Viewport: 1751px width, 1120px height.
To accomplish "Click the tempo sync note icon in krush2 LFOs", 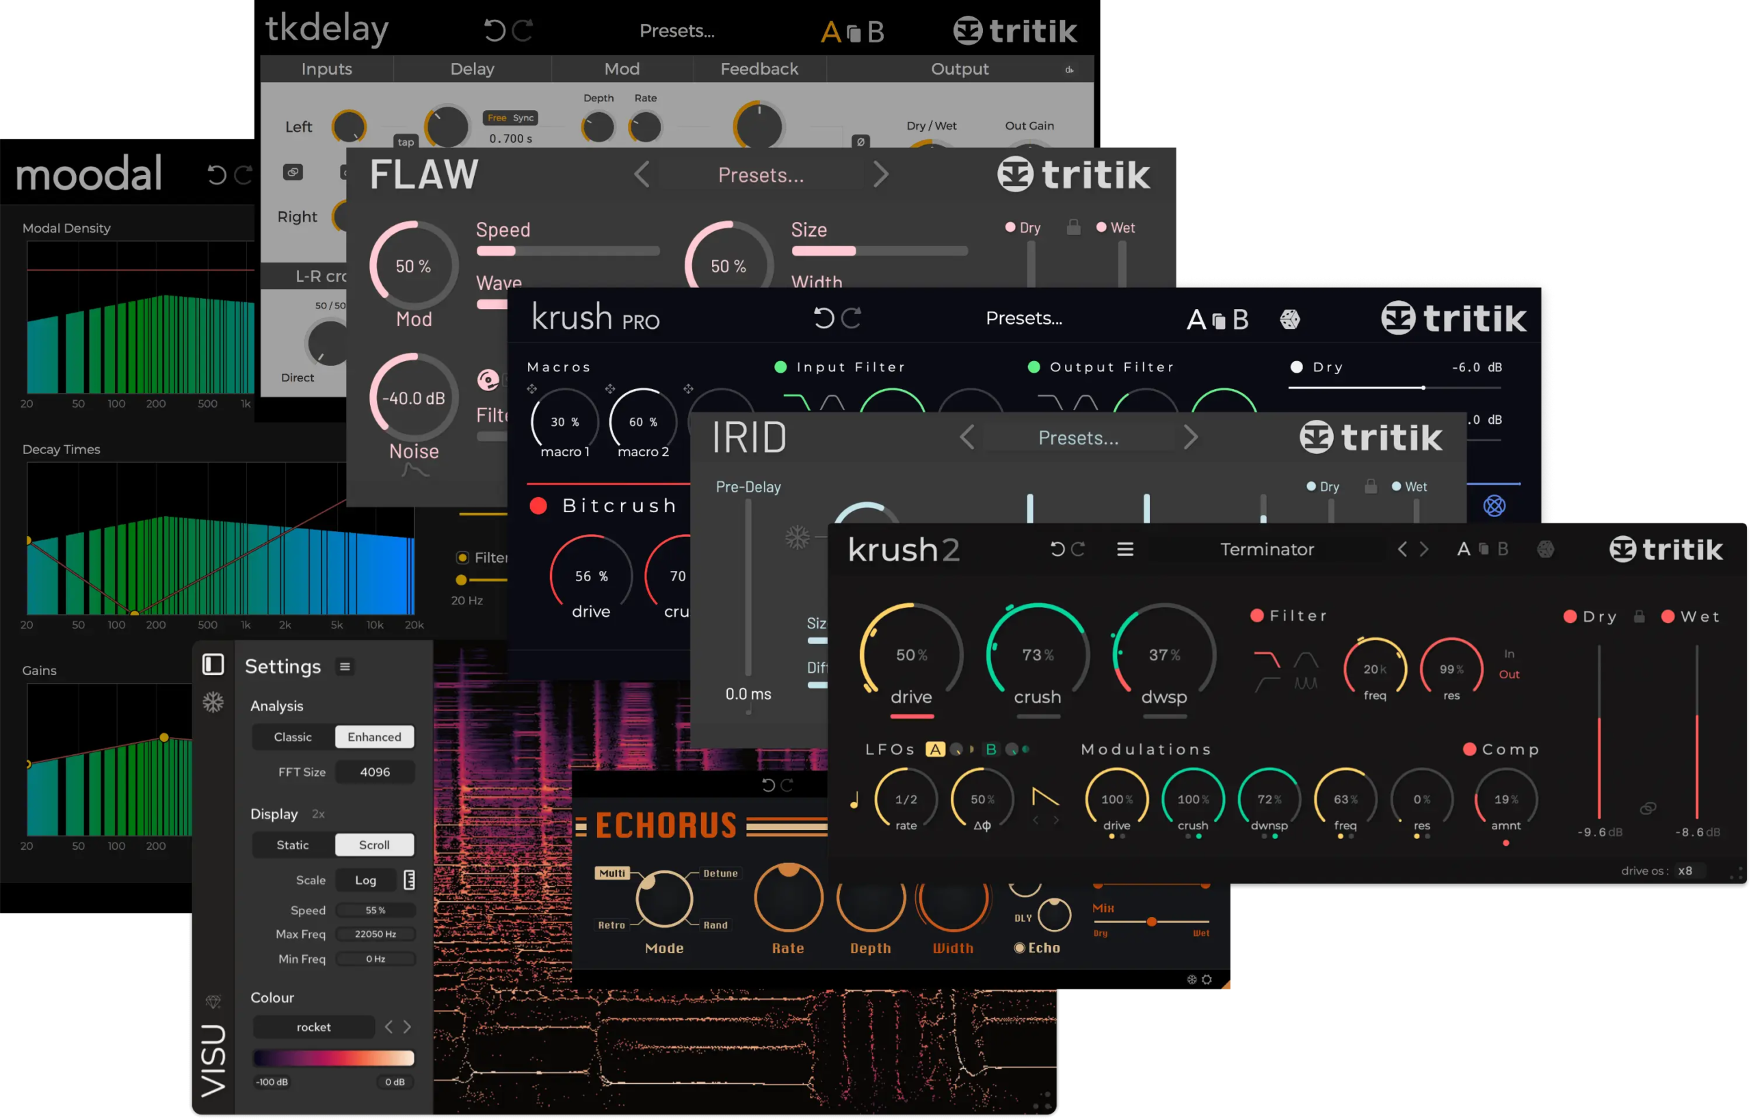I will tap(854, 801).
